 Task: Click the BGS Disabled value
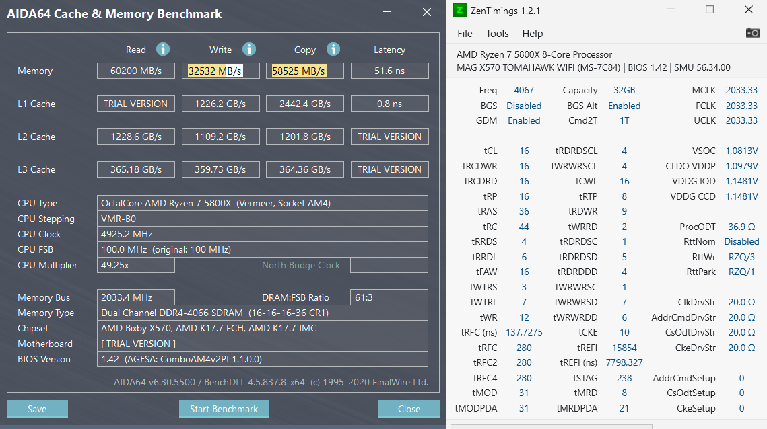pyautogui.click(x=524, y=106)
